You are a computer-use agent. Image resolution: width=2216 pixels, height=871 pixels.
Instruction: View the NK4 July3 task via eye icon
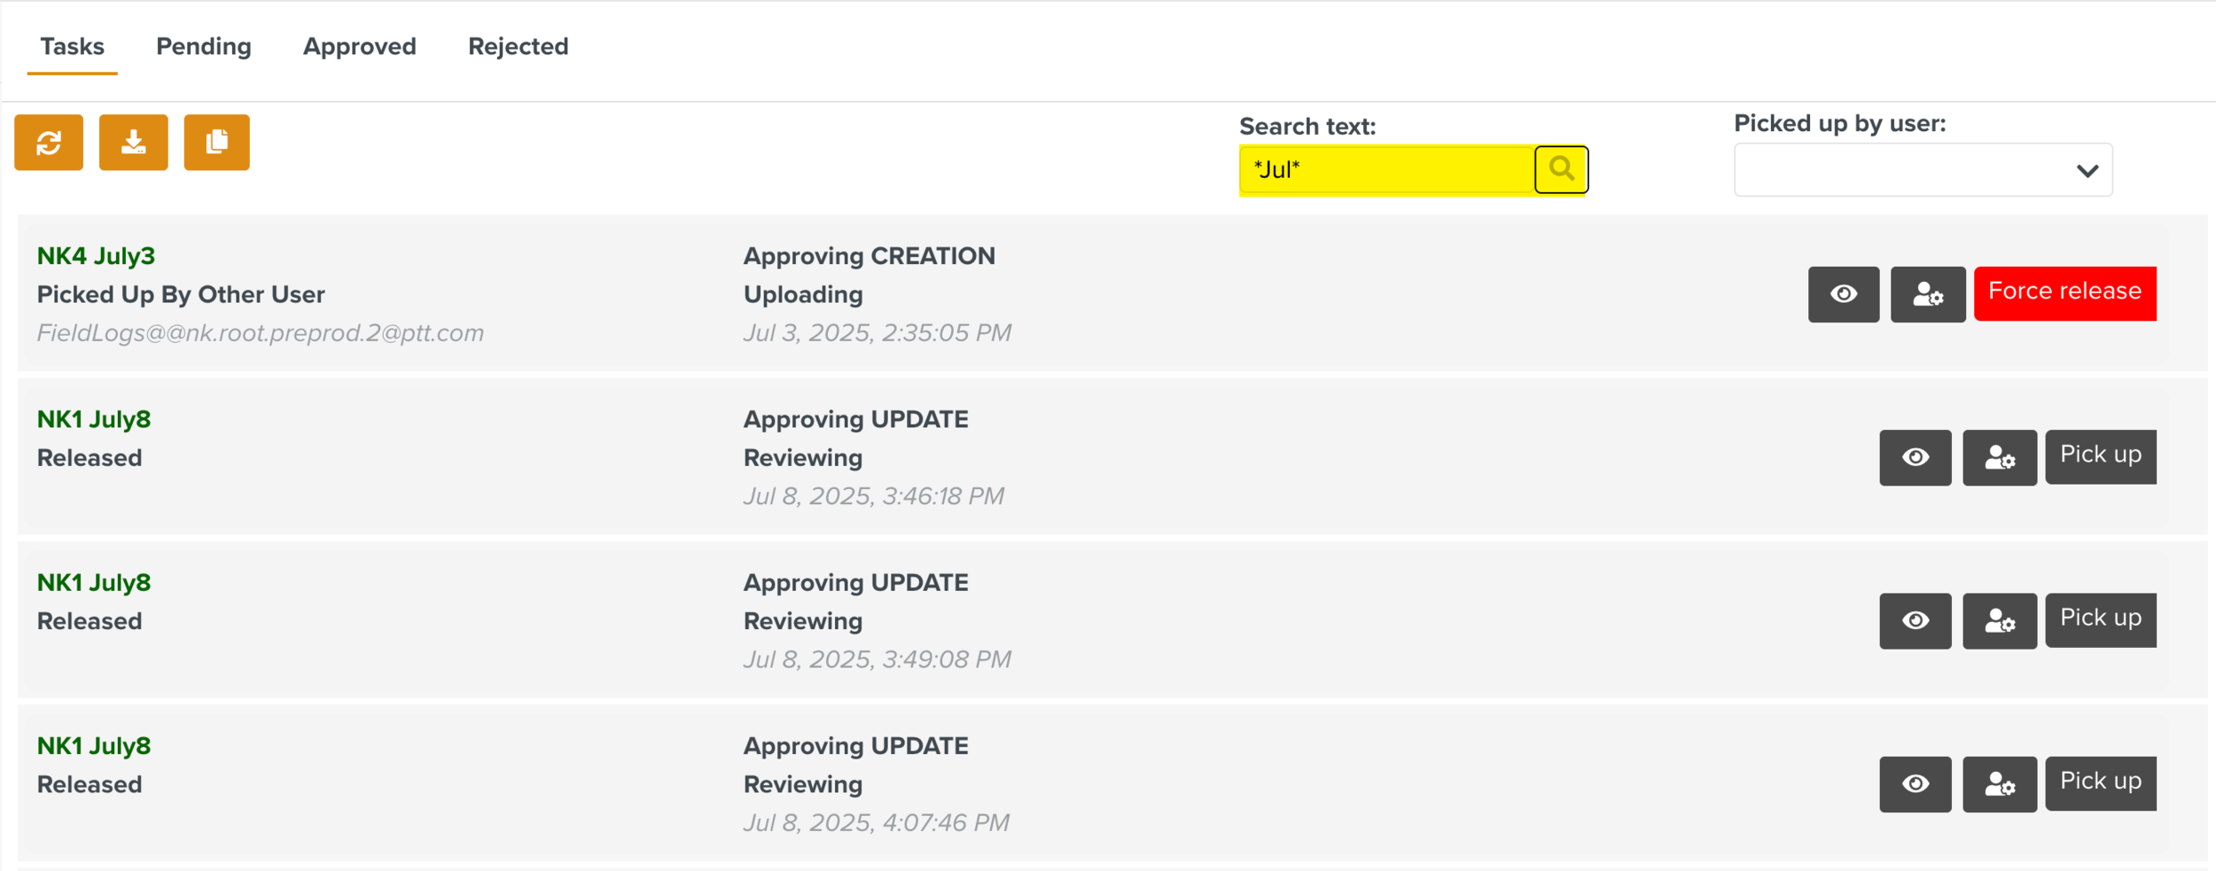tap(1844, 294)
